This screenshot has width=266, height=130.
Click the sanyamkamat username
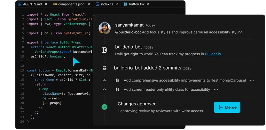tap(129, 25)
